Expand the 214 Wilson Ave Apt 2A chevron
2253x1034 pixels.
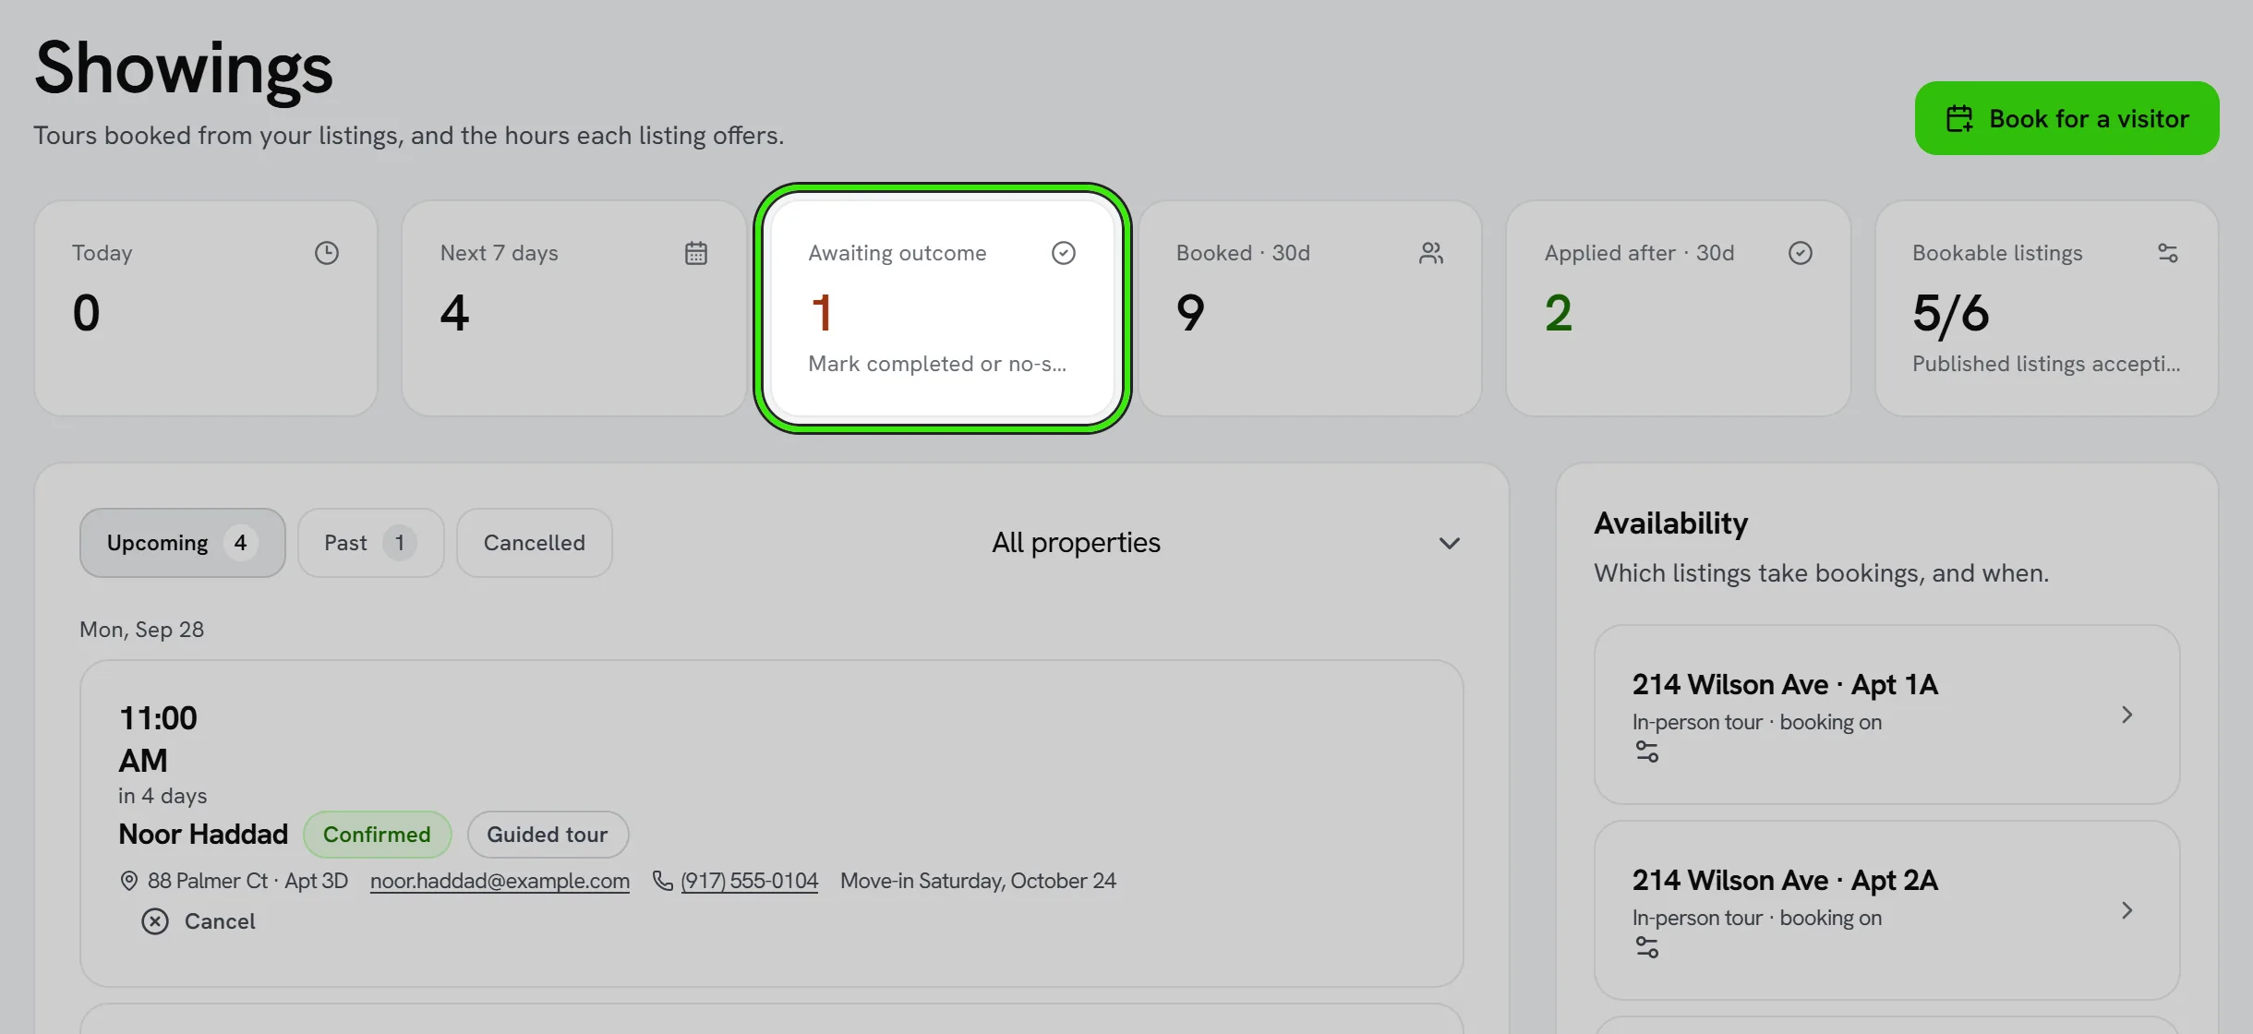[2127, 910]
